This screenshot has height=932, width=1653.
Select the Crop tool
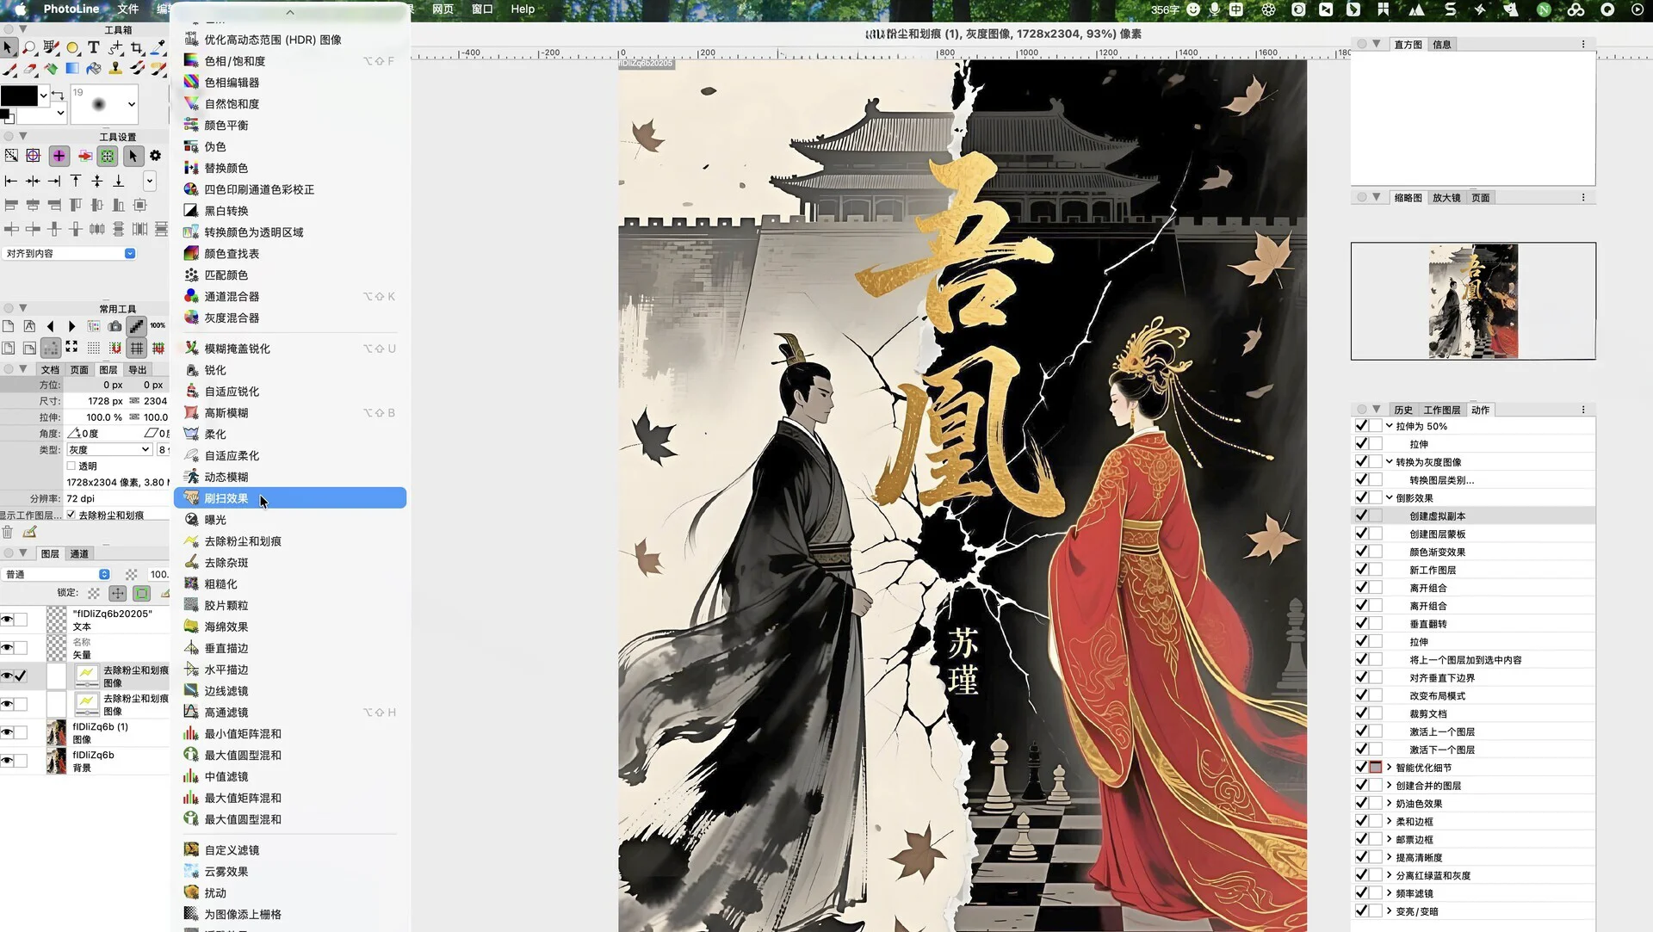(137, 48)
